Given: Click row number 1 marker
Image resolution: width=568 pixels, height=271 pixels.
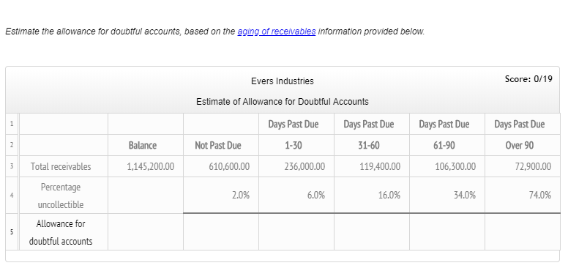Looking at the screenshot, I should click(x=12, y=124).
